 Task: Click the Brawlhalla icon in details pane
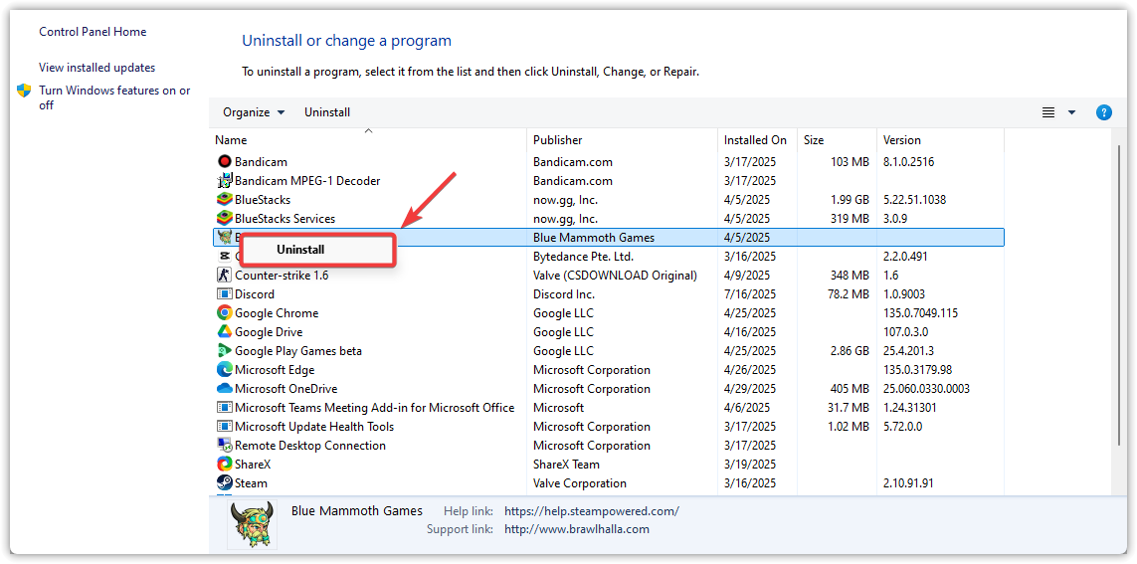[252, 524]
